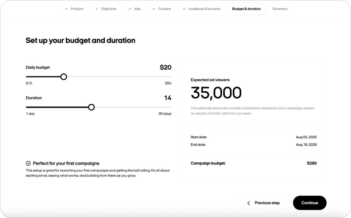
Task: Select the checkmark icon on the completed Product pill
Action: 66,9
